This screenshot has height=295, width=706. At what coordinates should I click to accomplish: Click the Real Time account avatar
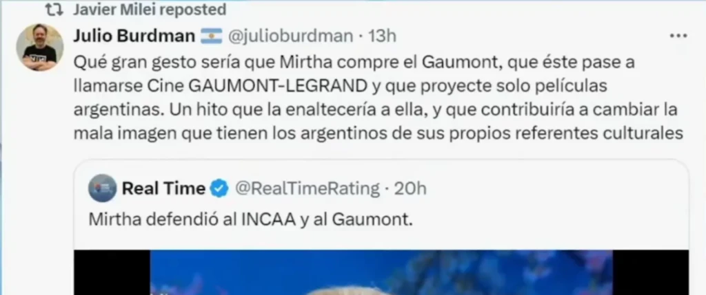103,188
